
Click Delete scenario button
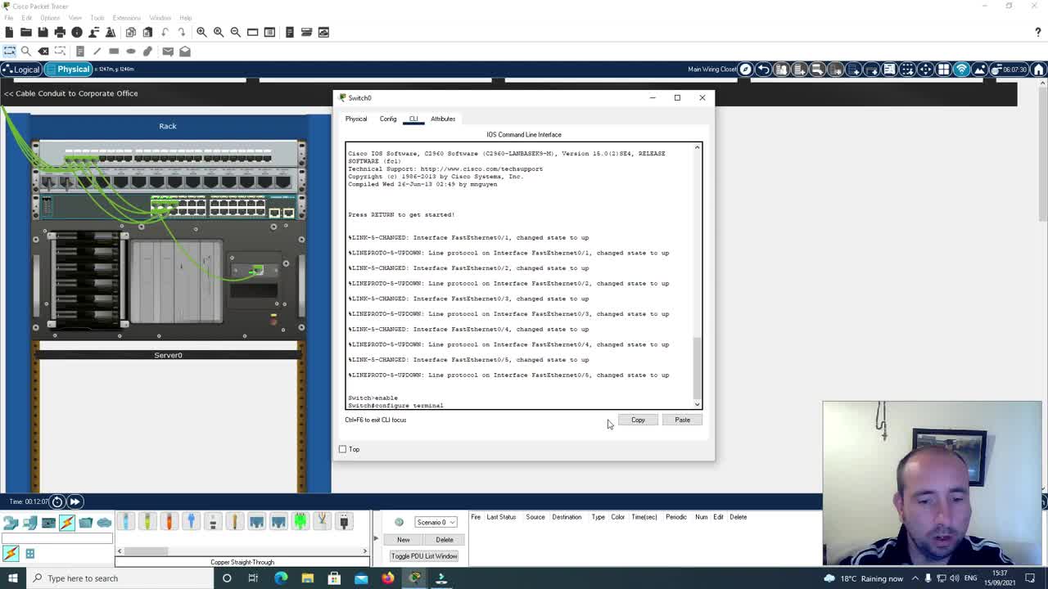[x=445, y=540]
